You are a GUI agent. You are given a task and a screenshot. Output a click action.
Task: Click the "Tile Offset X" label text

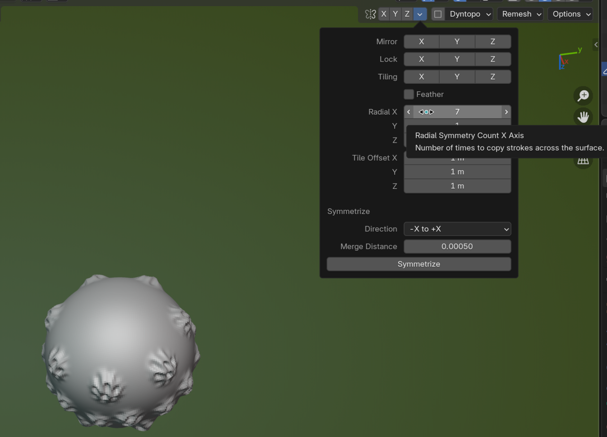click(375, 158)
